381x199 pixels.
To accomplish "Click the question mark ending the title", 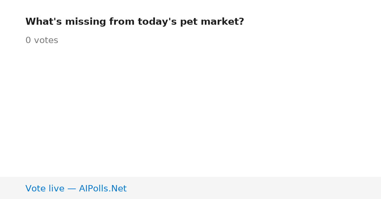I will (242, 22).
